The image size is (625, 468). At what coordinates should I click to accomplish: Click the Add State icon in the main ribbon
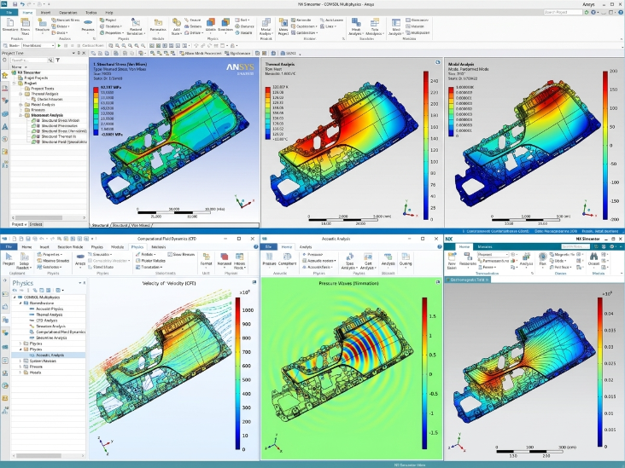[x=176, y=23]
